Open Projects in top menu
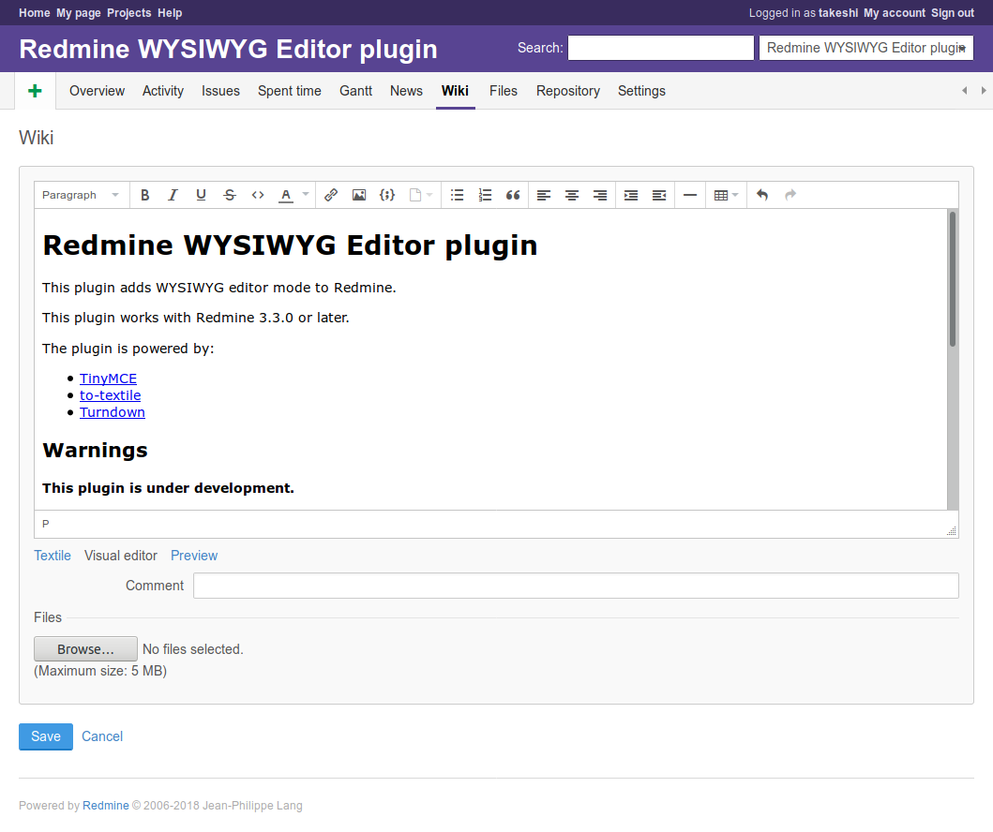This screenshot has width=993, height=832. click(129, 13)
